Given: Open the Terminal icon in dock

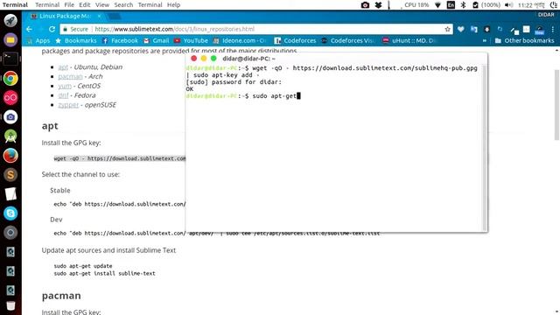Looking at the screenshot, I should tap(10, 59).
